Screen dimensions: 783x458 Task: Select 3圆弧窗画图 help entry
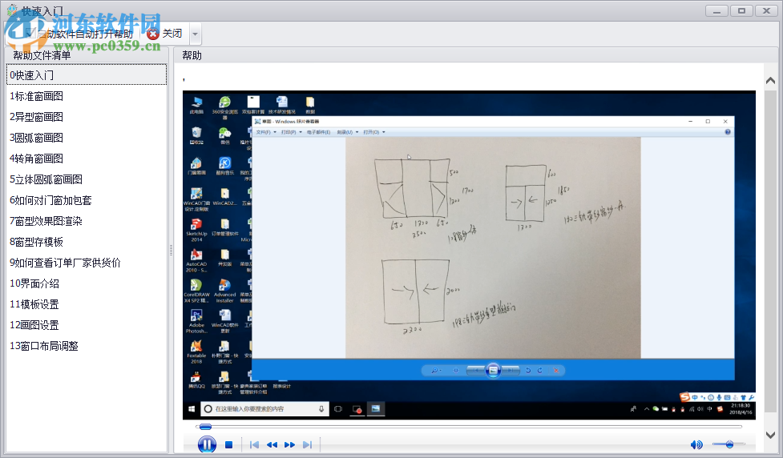[87, 138]
